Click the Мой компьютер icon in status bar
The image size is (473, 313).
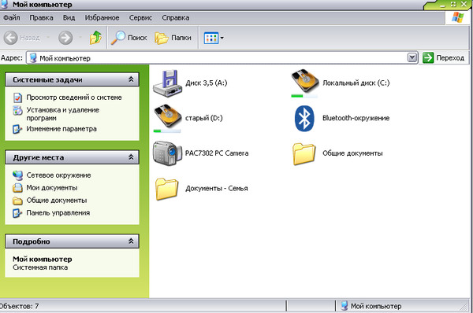(x=345, y=306)
